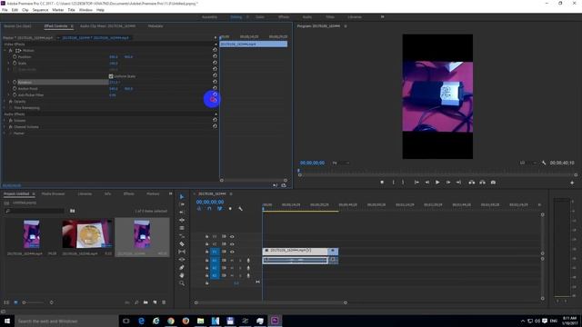582x327 pixels.
Task: Hide track V3 output with eye icon
Action: [232, 236]
